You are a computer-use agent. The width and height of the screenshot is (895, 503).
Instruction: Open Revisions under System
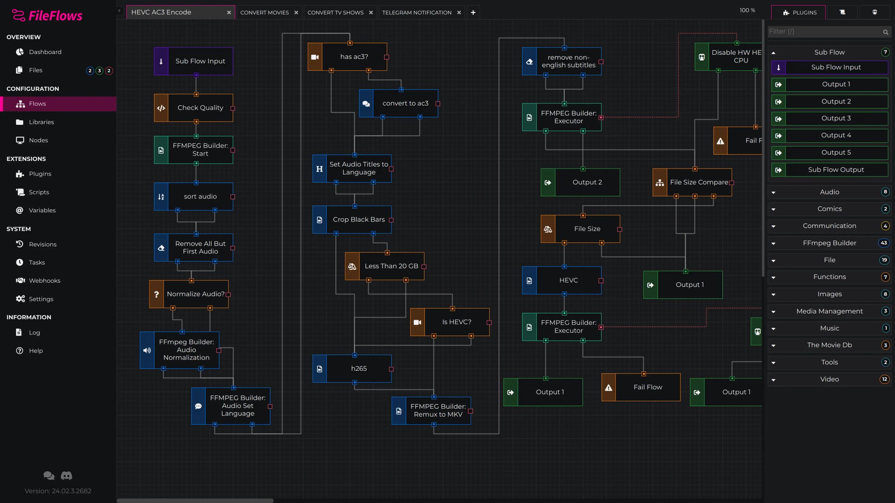[42, 244]
